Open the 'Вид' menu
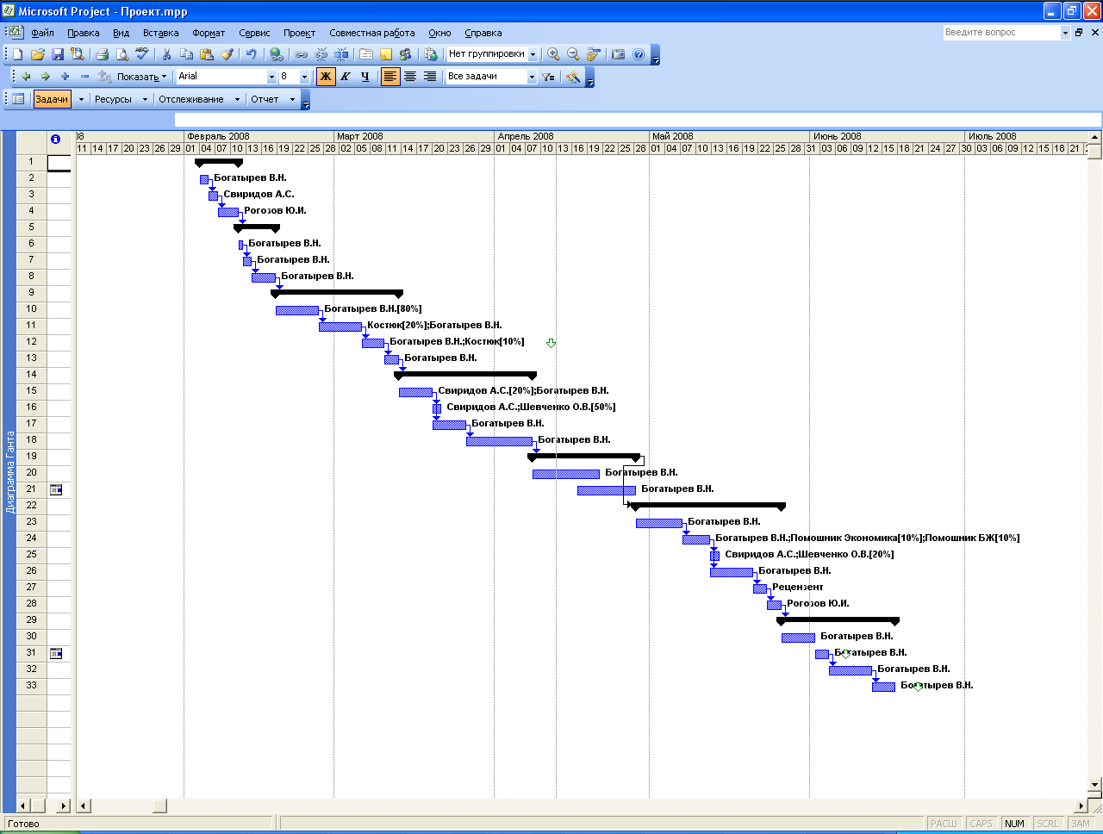Viewport: 1103px width, 834px height. click(x=121, y=33)
